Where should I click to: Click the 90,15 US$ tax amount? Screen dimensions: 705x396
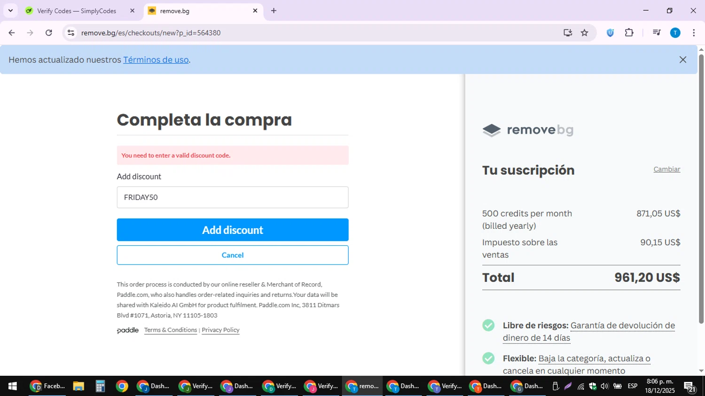pos(660,242)
